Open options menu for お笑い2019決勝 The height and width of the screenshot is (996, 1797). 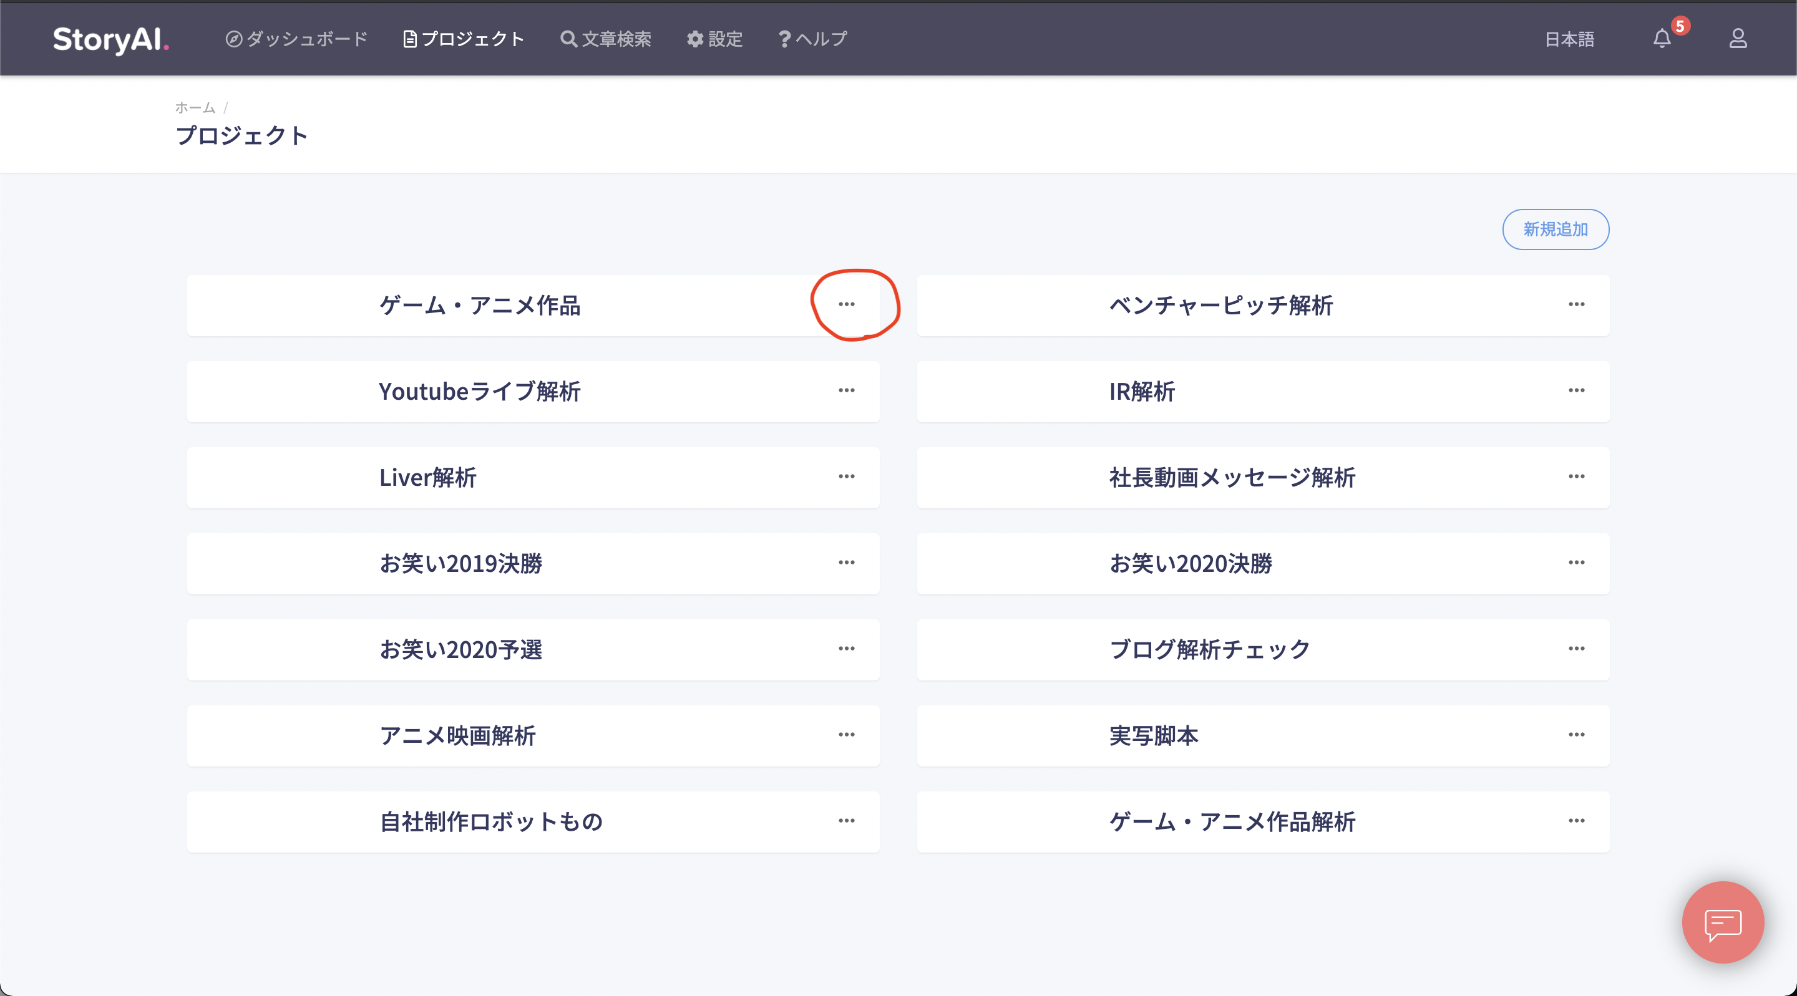tap(846, 562)
